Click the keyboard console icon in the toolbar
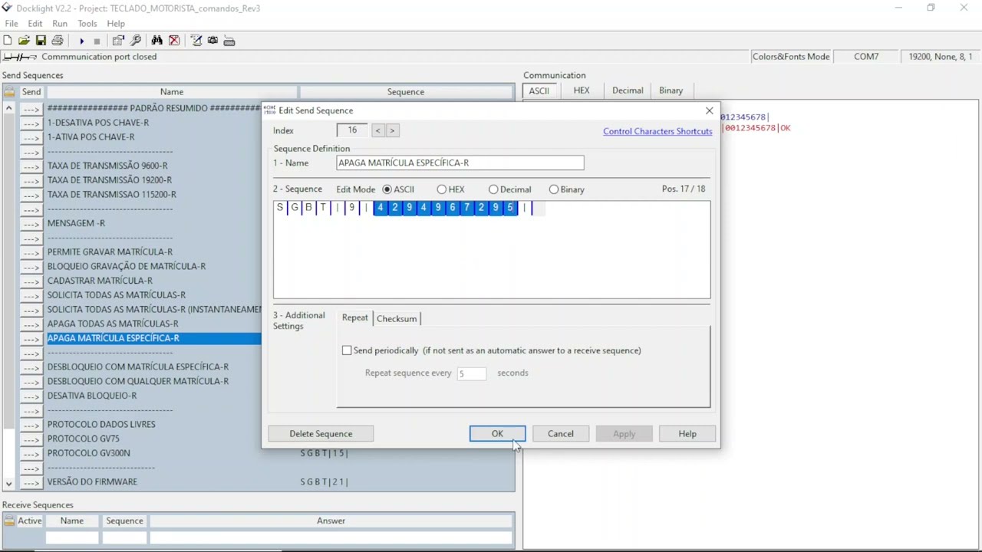Viewport: 982px width, 552px height. click(x=229, y=41)
